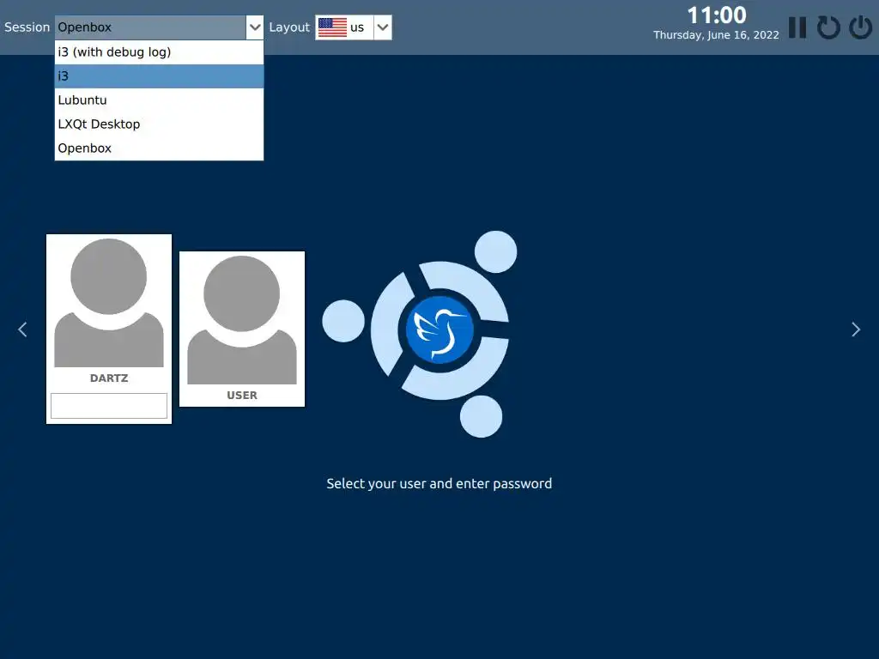This screenshot has height=659, width=879.
Task: Click the 'us' layout text
Action: [x=357, y=27]
